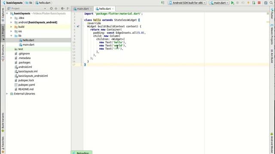Viewport: 275px width, 154px height.
Task: Select pubspec.yaml file
Action: (27, 85)
